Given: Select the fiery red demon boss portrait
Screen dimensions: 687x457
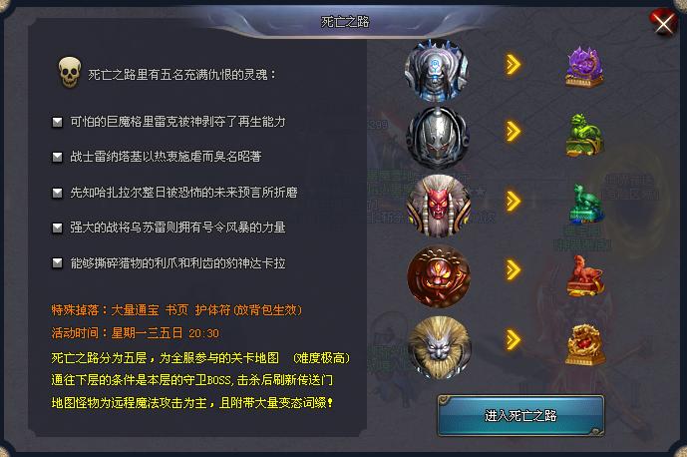Looking at the screenshot, I should pyautogui.click(x=439, y=275).
